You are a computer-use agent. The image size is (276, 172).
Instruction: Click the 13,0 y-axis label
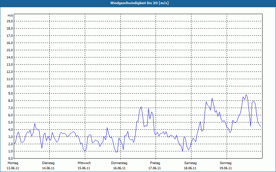10,64
